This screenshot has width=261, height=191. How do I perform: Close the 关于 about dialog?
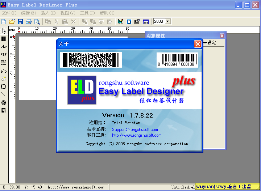(x=198, y=44)
